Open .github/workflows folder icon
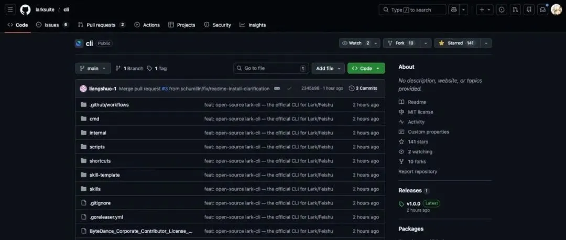Viewport: 566px width, 240px height. 83,105
